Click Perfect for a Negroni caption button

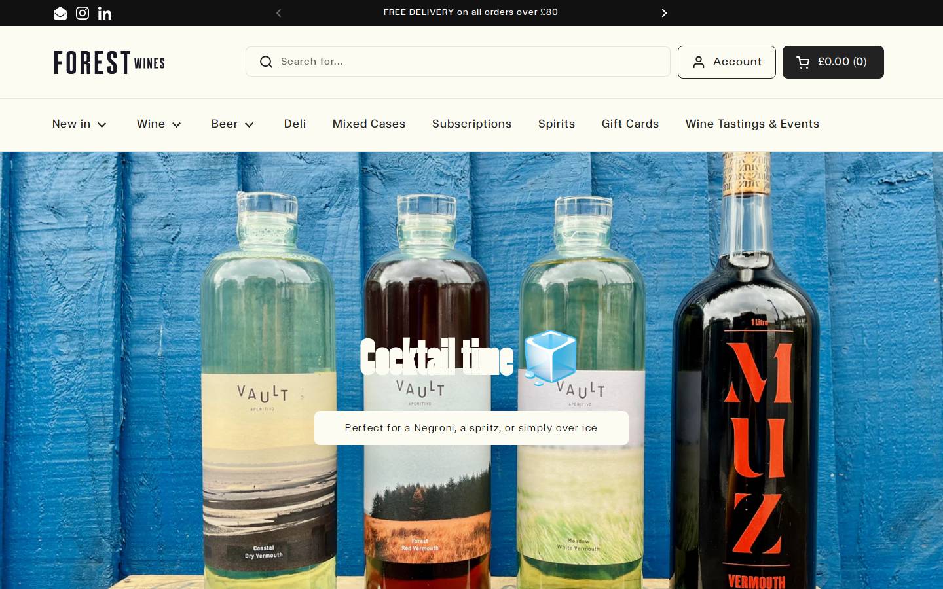(x=471, y=428)
